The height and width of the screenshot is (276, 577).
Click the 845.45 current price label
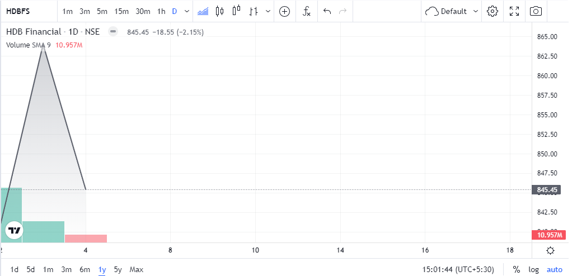pyautogui.click(x=546, y=190)
